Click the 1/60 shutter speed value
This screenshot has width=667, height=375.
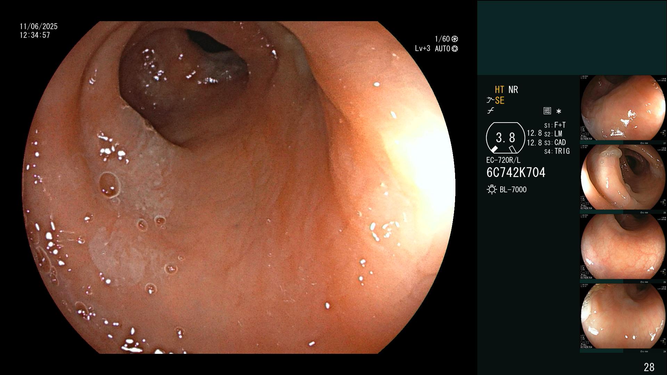442,39
